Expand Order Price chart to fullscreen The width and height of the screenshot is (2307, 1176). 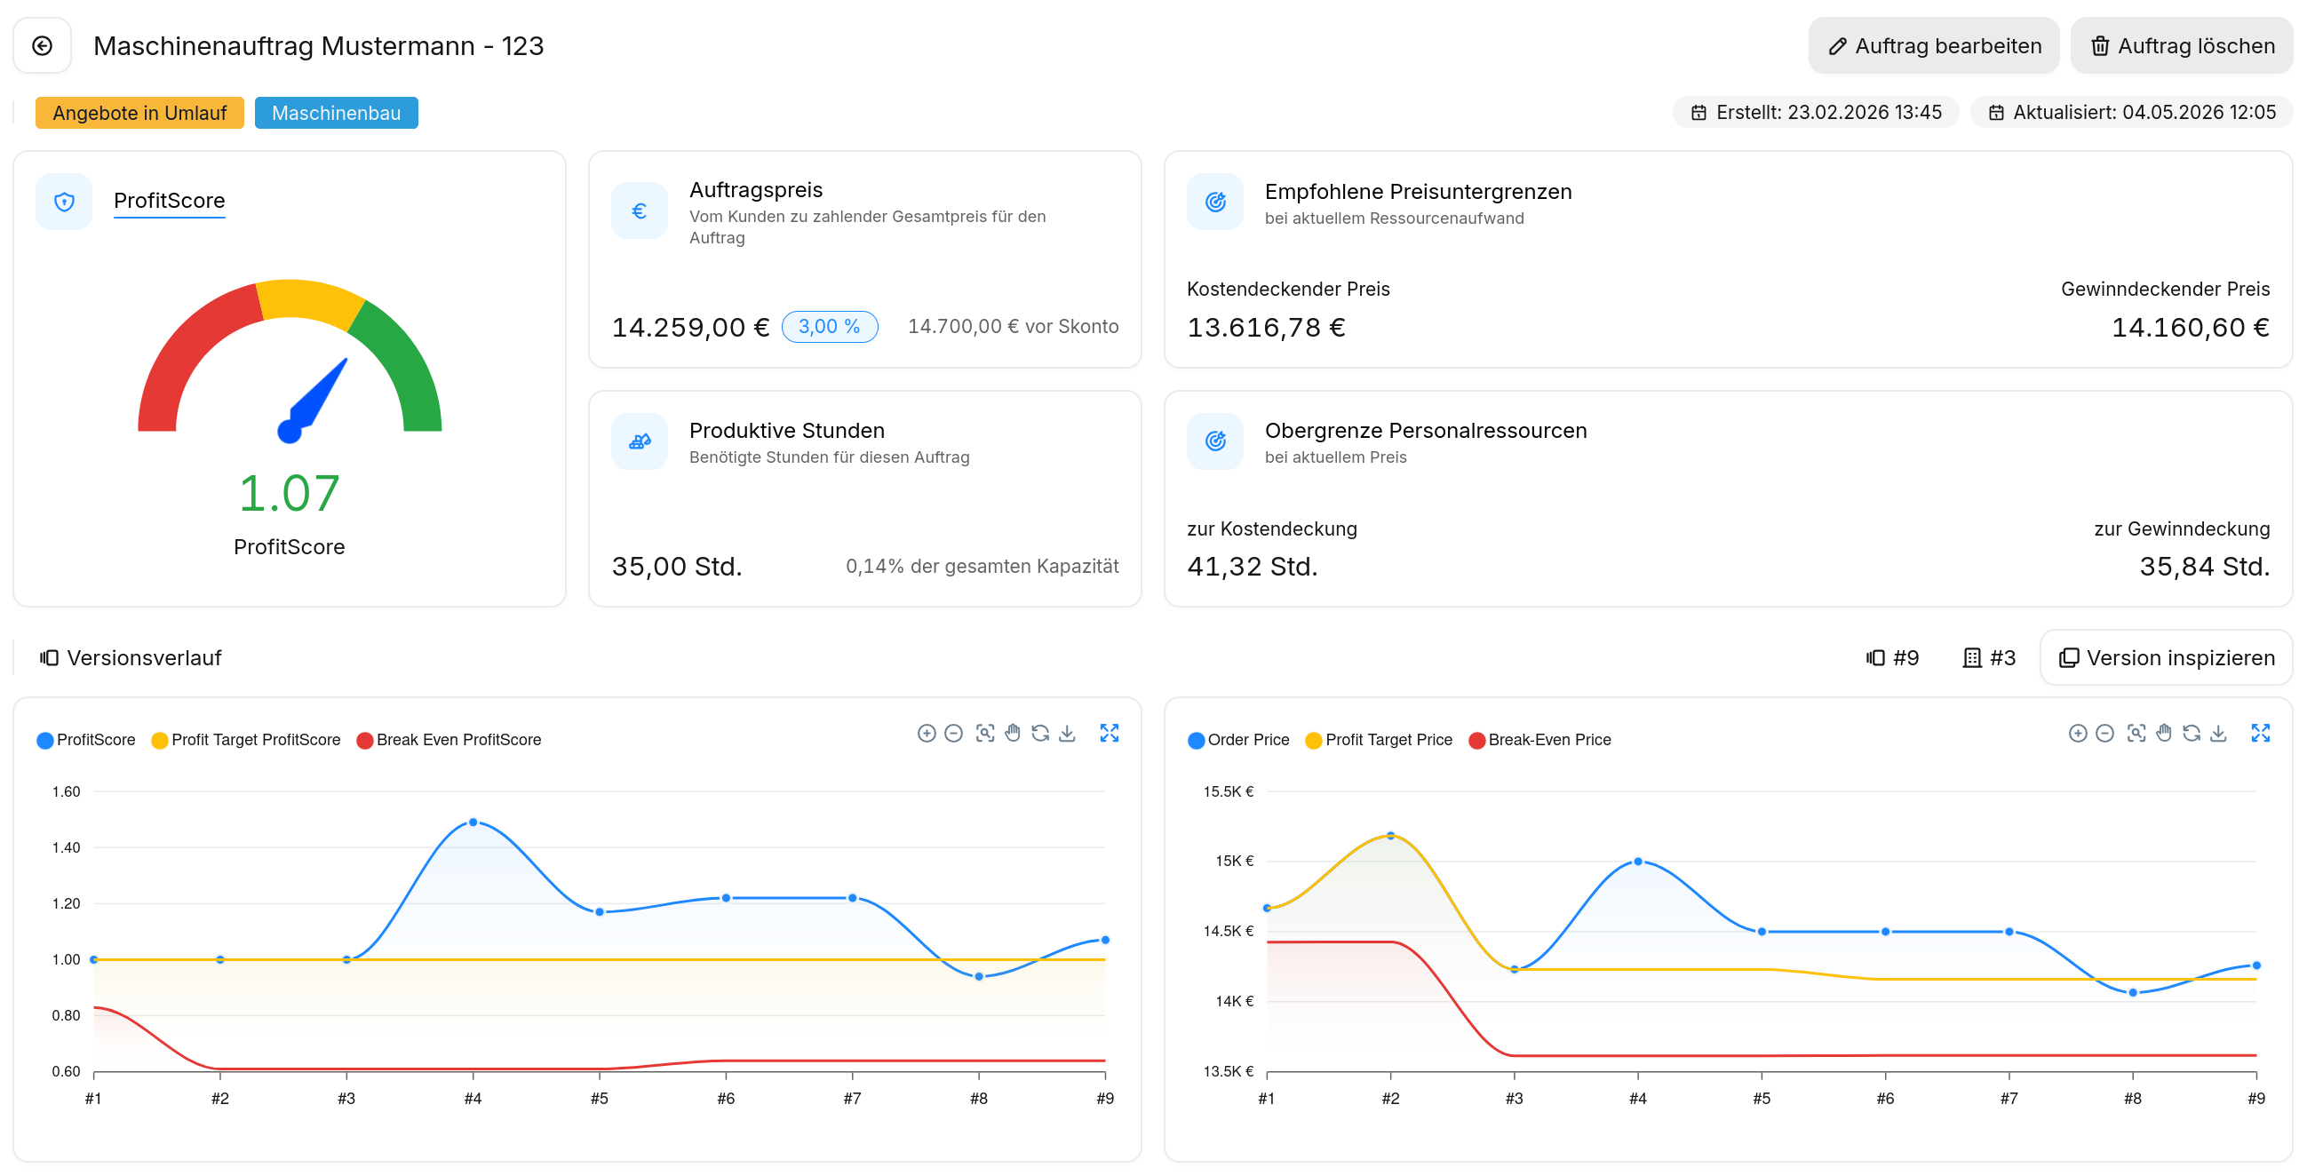coord(2260,734)
